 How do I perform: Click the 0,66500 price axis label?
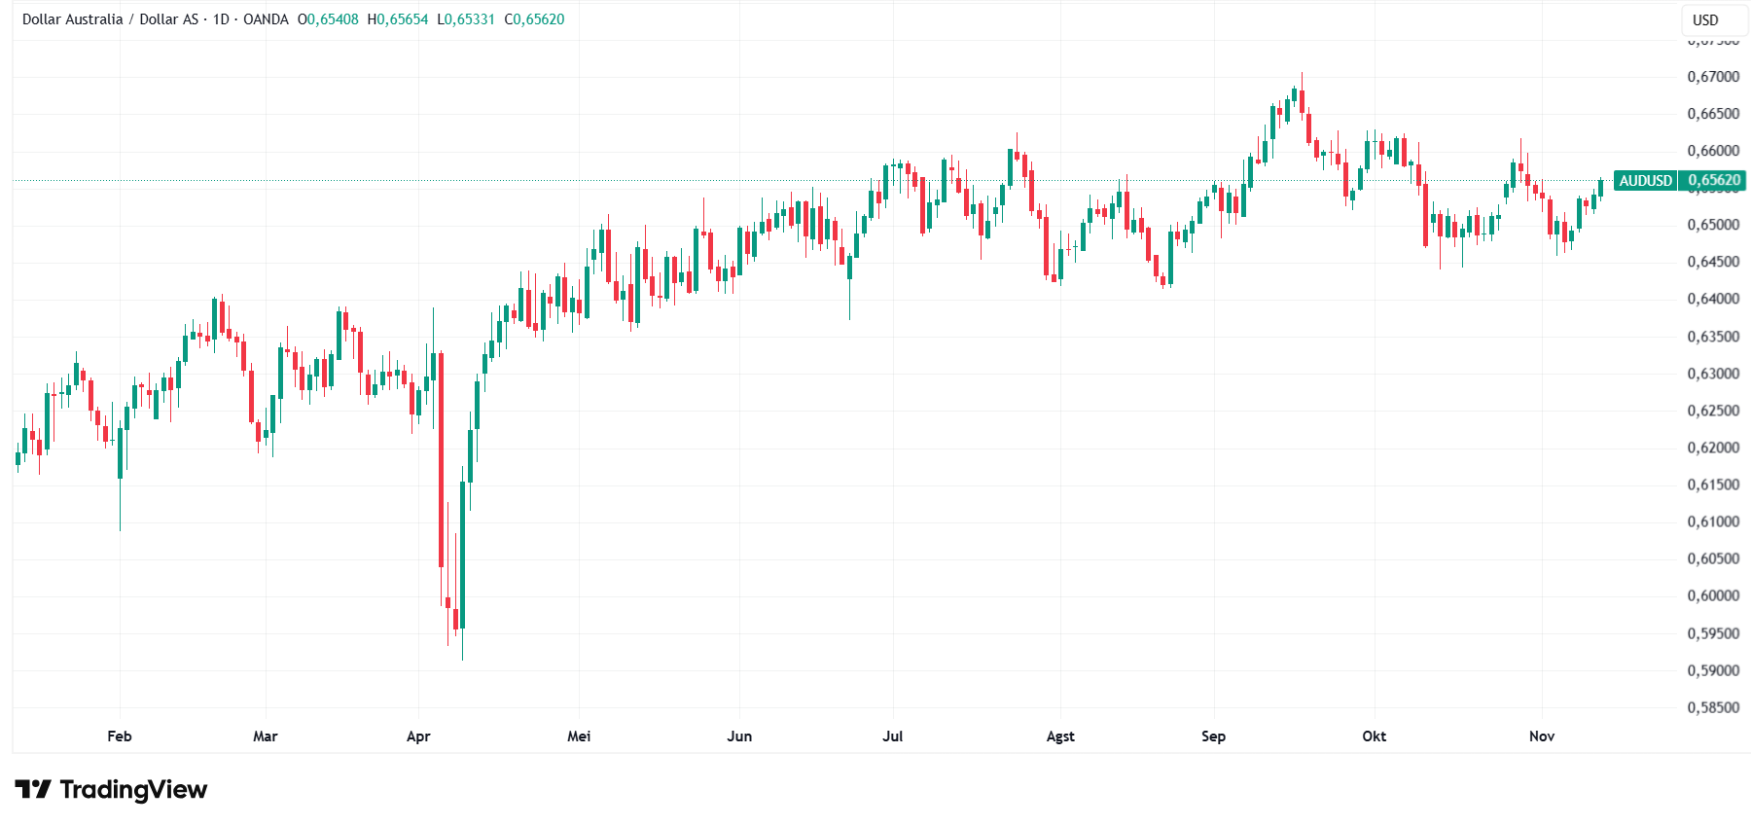point(1713,114)
